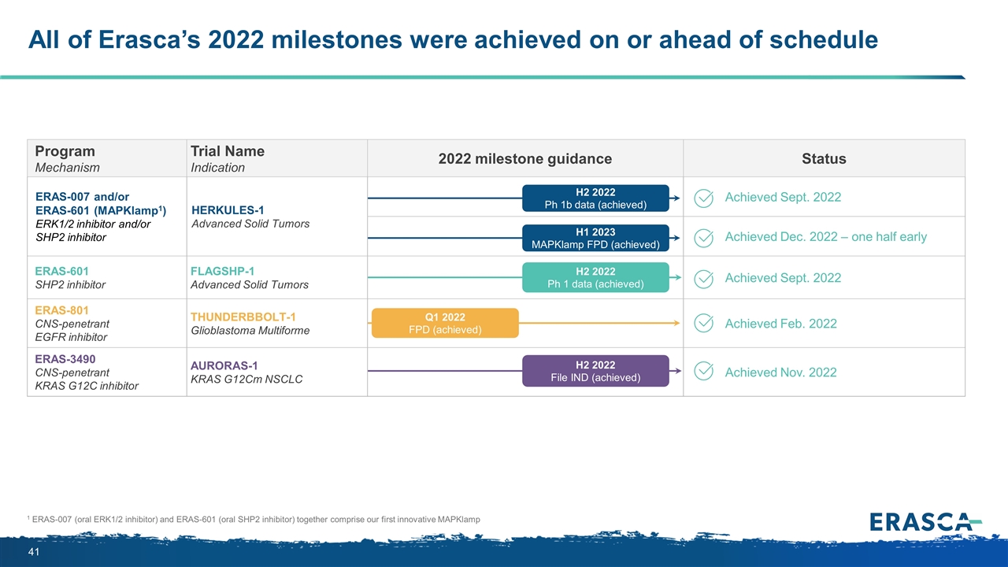Click the HERKULES-1 trial name
Screen dimensions: 1008x567
228,209
